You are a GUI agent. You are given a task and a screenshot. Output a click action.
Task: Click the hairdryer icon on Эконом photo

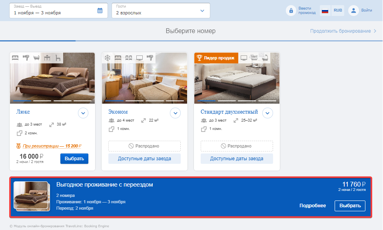[150, 58]
